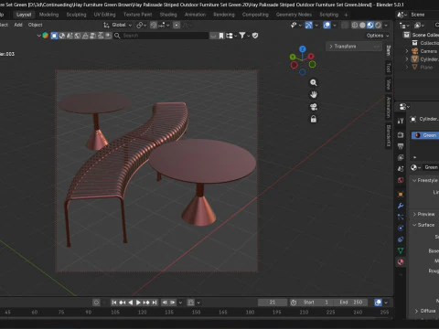Click the red X axis on navigation gizmo
Viewport: 439px width, 329px height.
point(311,57)
